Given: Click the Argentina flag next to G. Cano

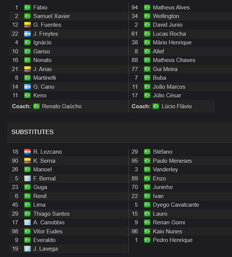Looking at the screenshot, I should click(x=27, y=87).
